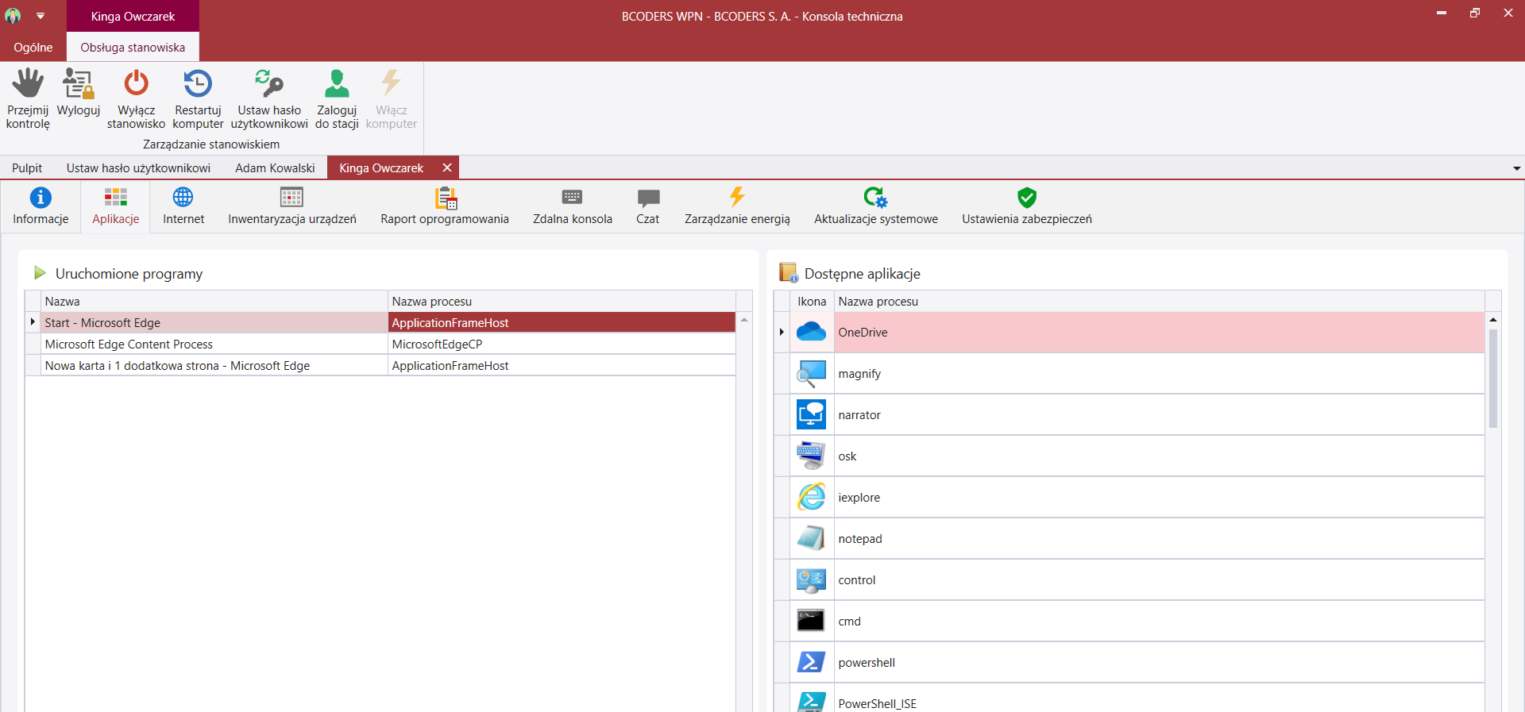Click row indicator arrow beside Start - Microsoft Edge
1525x712 pixels.
pyautogui.click(x=33, y=322)
